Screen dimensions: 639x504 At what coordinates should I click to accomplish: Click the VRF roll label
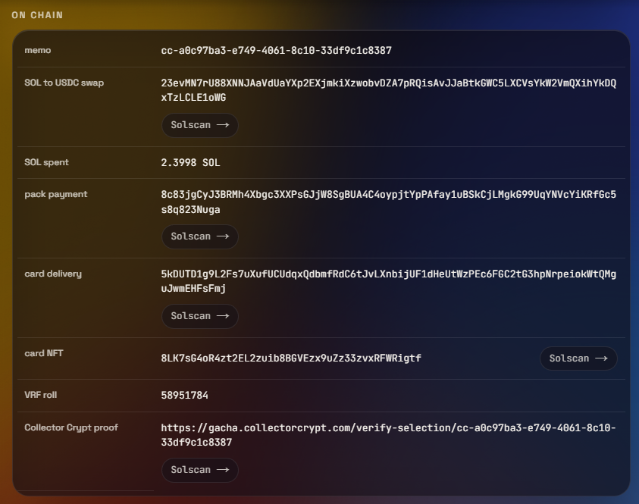[x=40, y=395]
